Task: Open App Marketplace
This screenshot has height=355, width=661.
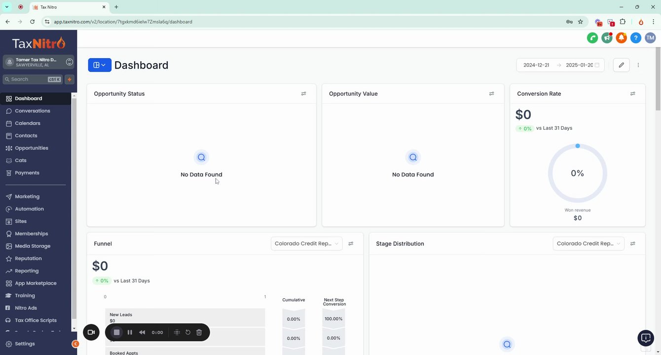Action: coord(36,283)
